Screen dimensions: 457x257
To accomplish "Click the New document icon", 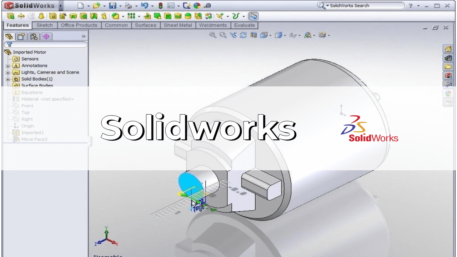I will point(81,5).
